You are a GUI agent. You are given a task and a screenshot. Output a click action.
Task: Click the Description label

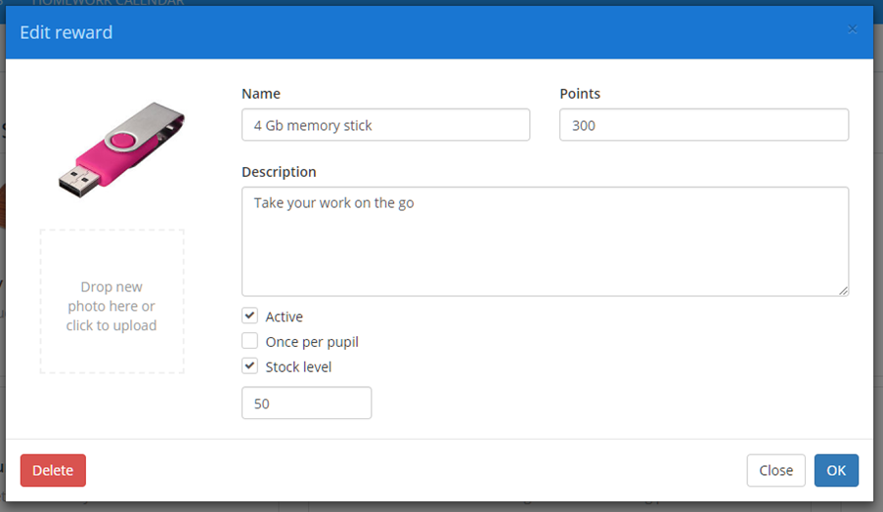(x=279, y=172)
